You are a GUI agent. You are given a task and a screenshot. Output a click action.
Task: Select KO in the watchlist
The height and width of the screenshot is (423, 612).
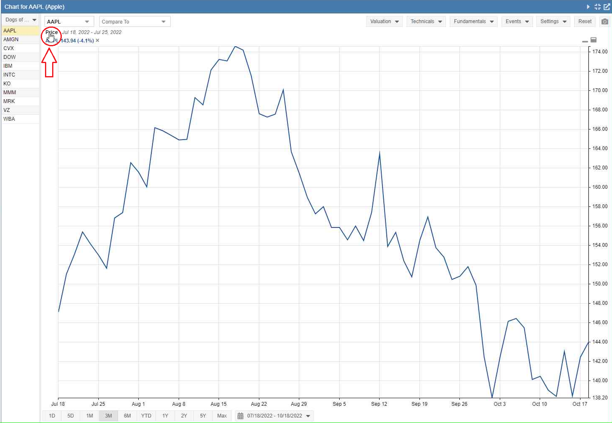point(20,84)
